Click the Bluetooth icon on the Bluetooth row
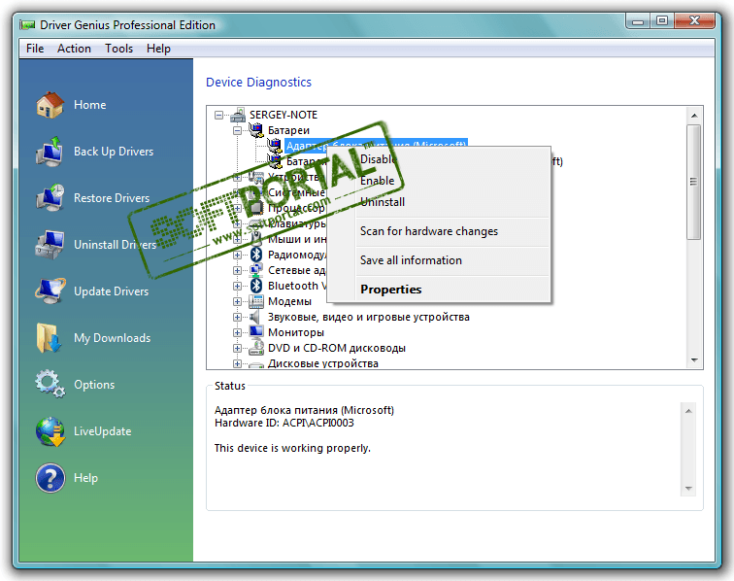 point(256,286)
